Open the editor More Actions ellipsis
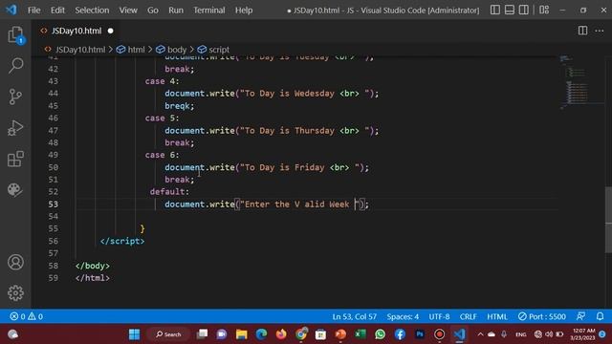This screenshot has width=612, height=344. pos(600,31)
